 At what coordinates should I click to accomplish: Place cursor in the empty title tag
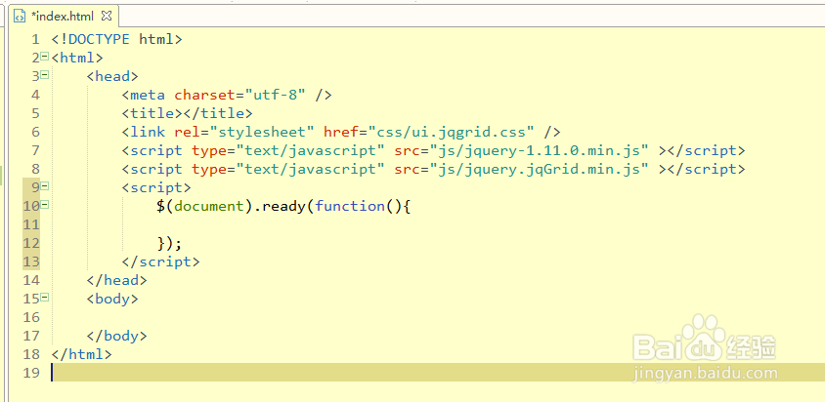(x=183, y=113)
